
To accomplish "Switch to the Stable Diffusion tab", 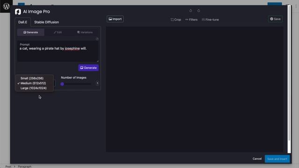I will (47, 22).
